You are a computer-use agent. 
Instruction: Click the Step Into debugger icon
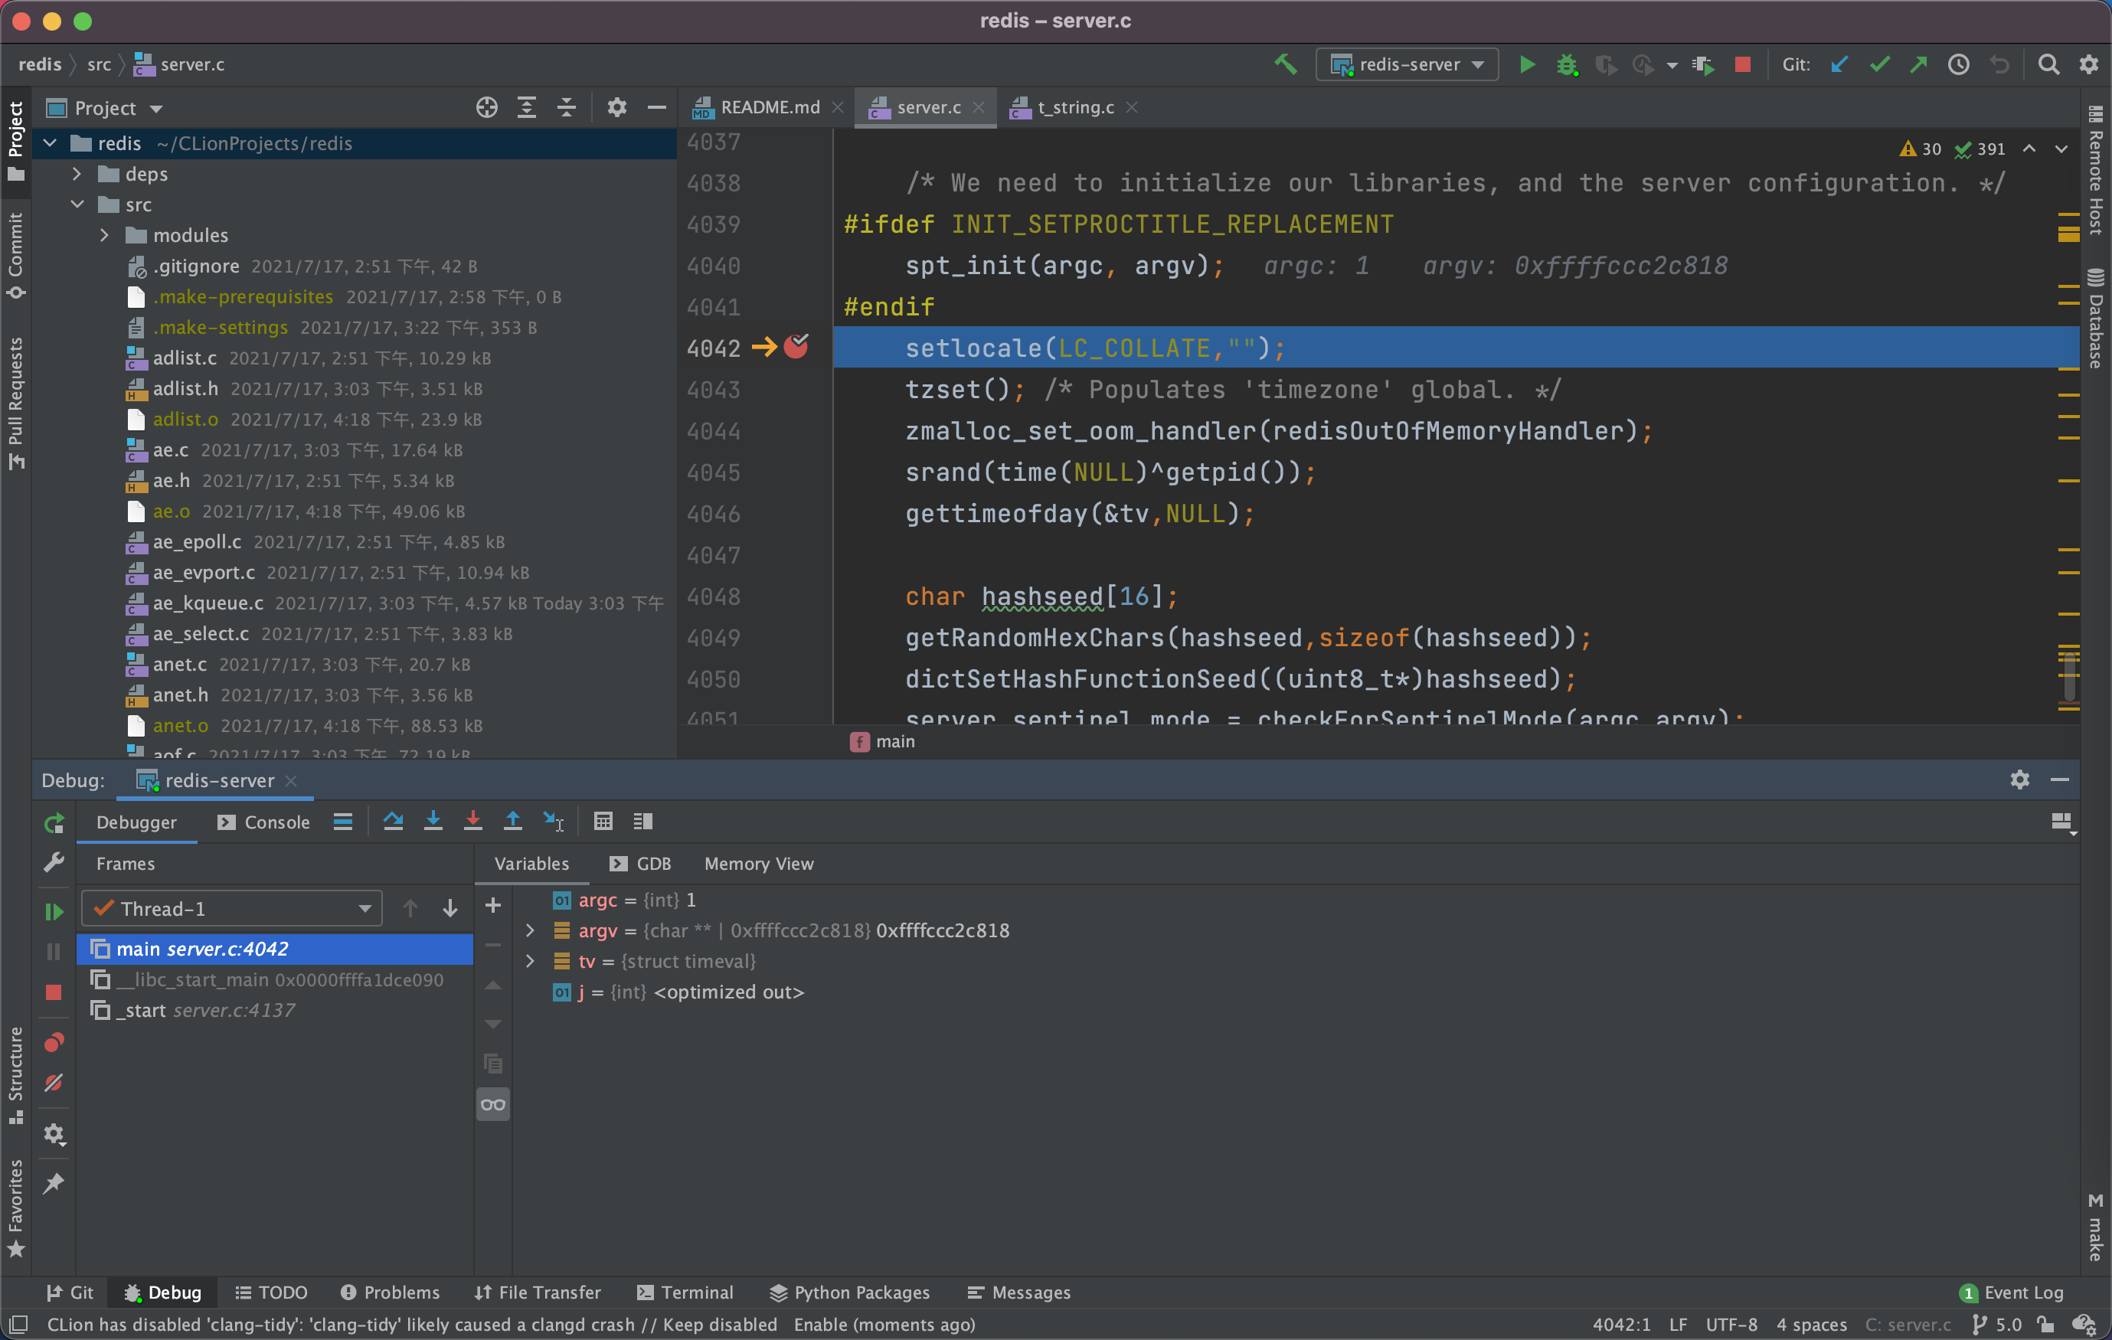click(433, 822)
